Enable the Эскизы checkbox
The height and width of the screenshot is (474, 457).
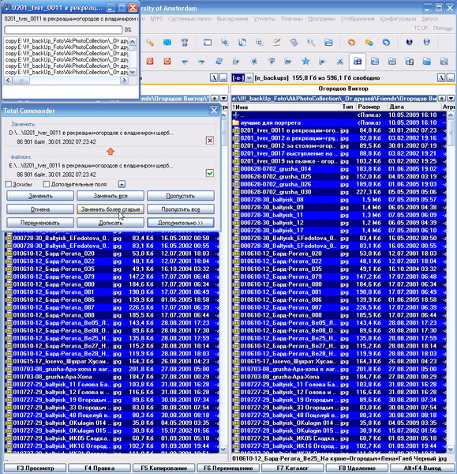click(x=9, y=184)
